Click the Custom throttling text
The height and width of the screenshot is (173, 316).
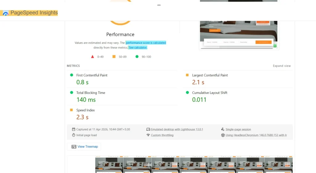tap(162, 135)
